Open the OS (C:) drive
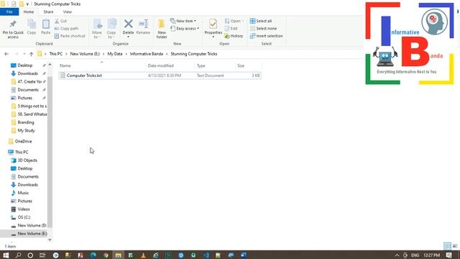This screenshot has width=460, height=259. 24,217
